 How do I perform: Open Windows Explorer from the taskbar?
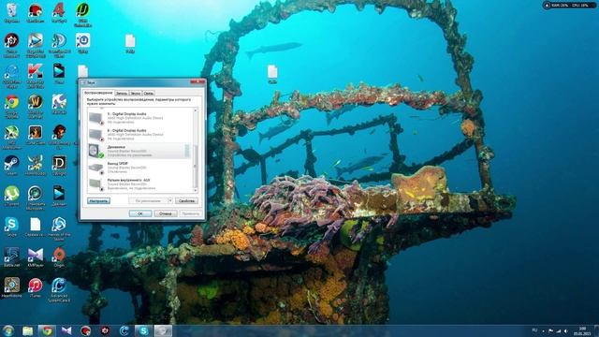[x=27, y=330]
